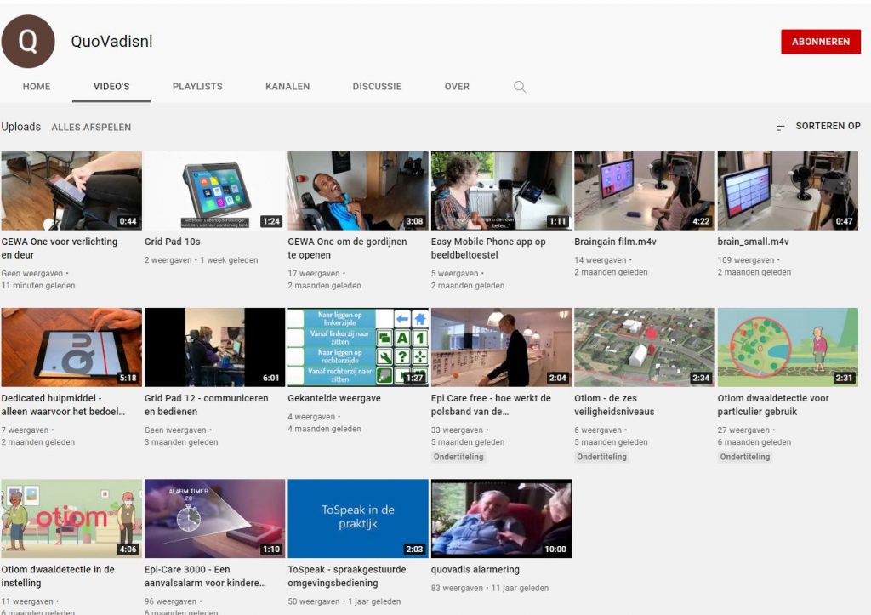
Task: Open Dedicated hulpmiddel video thumbnail
Action: pyautogui.click(x=71, y=347)
